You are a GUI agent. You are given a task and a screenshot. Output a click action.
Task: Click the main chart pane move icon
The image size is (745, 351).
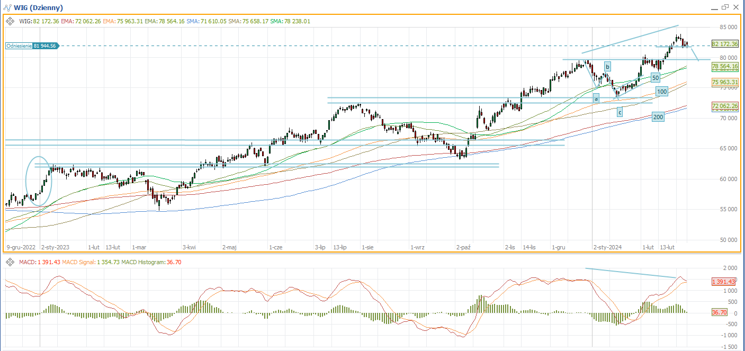click(10, 21)
